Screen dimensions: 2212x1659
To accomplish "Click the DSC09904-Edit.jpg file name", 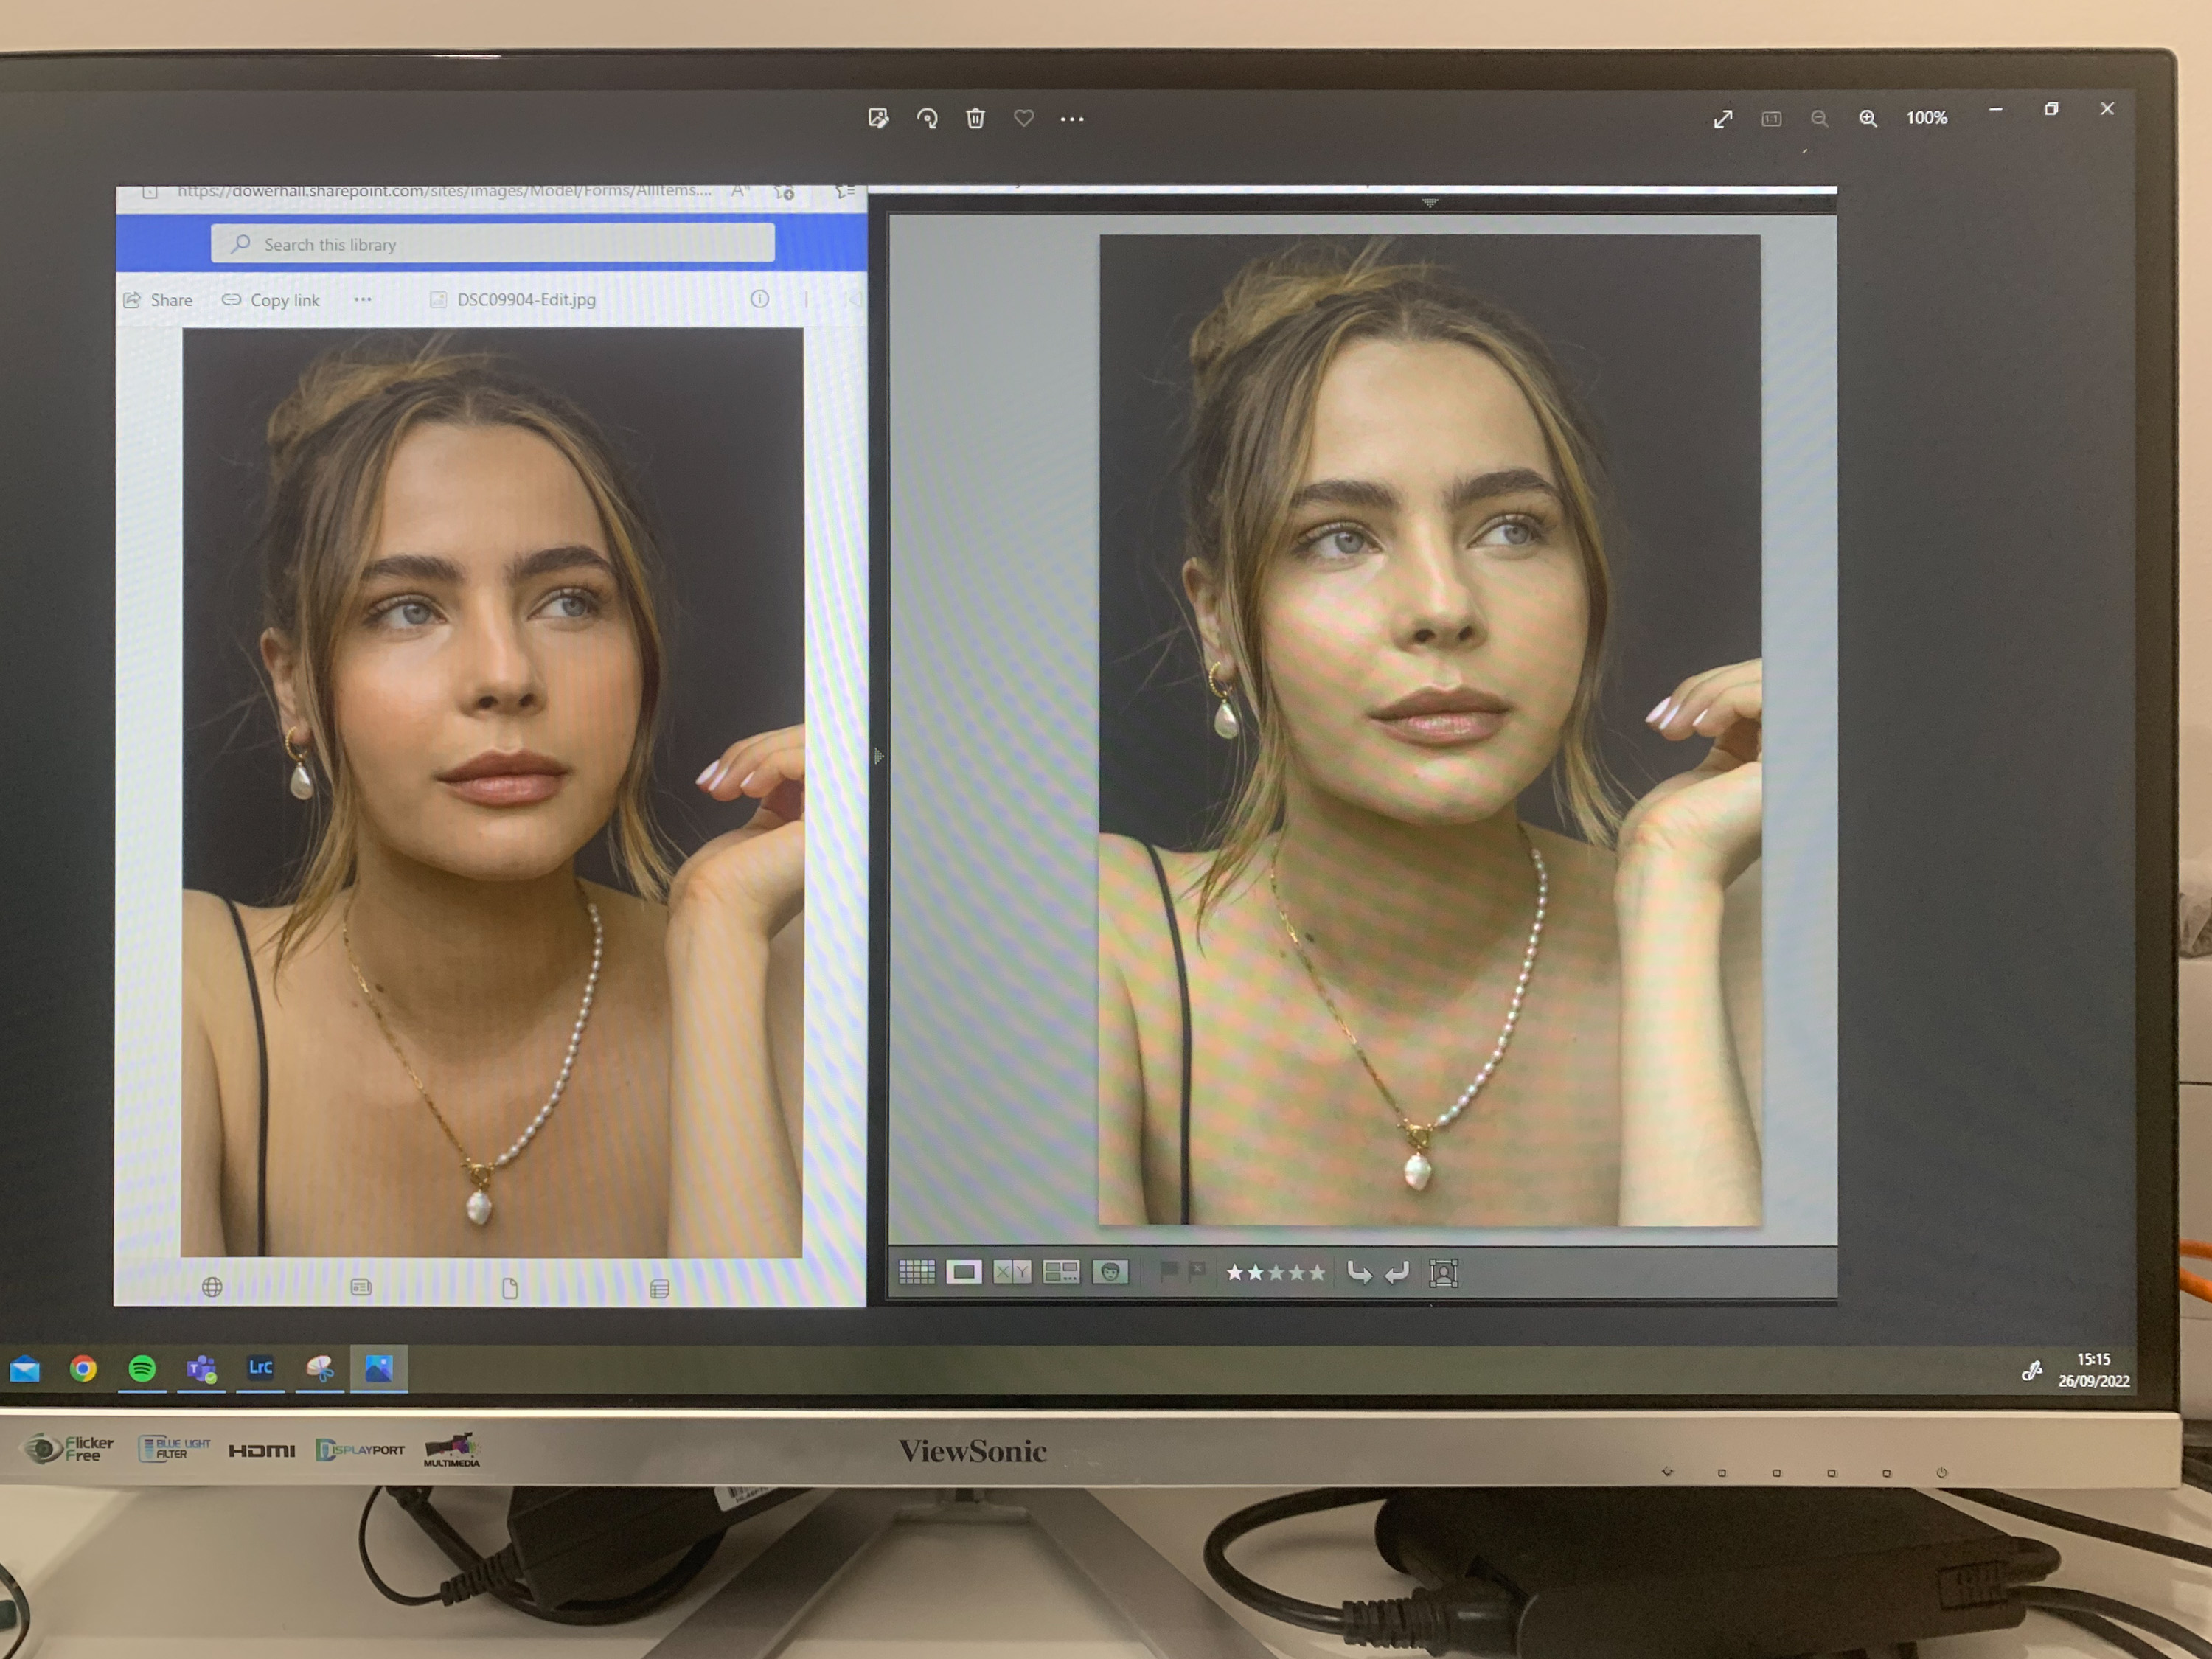I will click(x=526, y=299).
